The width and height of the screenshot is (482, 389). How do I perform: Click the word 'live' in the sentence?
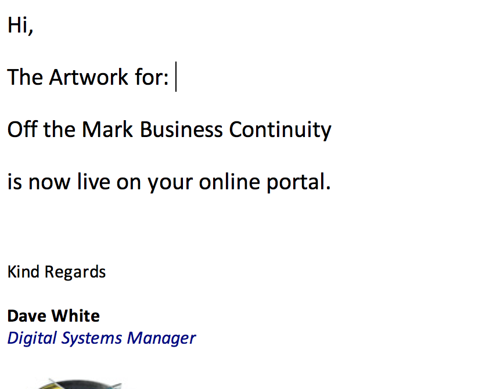[x=93, y=182]
